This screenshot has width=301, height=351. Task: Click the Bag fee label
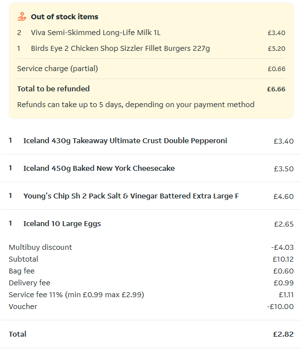(22, 271)
